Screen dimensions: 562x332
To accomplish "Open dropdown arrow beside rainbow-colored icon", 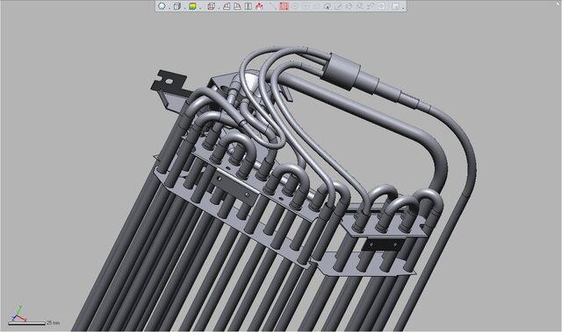I will coord(200,8).
